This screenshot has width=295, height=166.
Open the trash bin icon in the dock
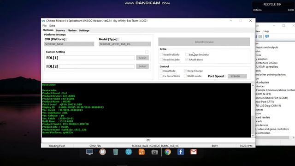tap(116, 152)
